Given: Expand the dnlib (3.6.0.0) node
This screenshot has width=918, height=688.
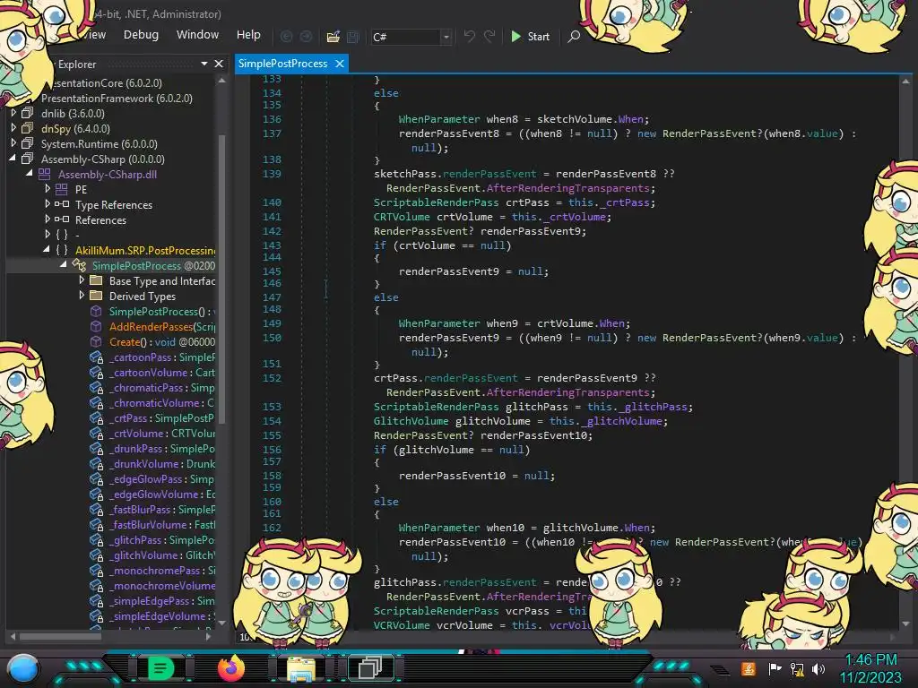Looking at the screenshot, I should [x=13, y=113].
